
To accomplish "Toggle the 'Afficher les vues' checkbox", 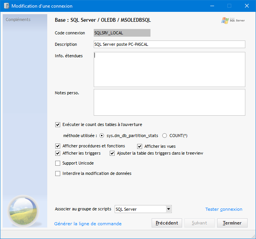I will click(139, 146).
